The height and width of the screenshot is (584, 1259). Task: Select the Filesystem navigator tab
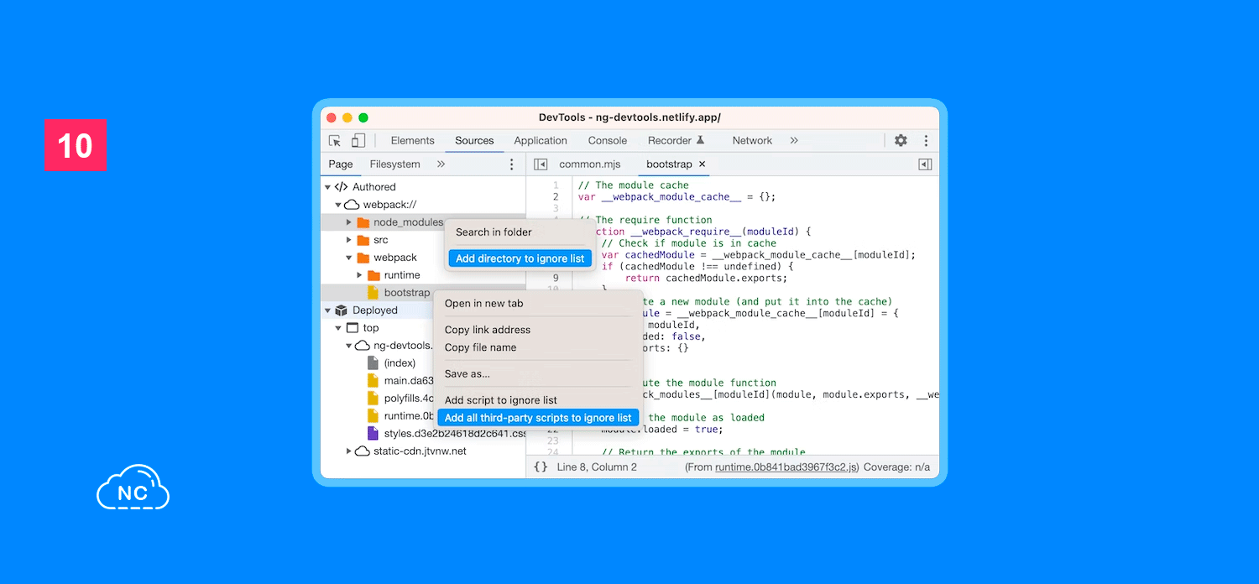(x=395, y=164)
